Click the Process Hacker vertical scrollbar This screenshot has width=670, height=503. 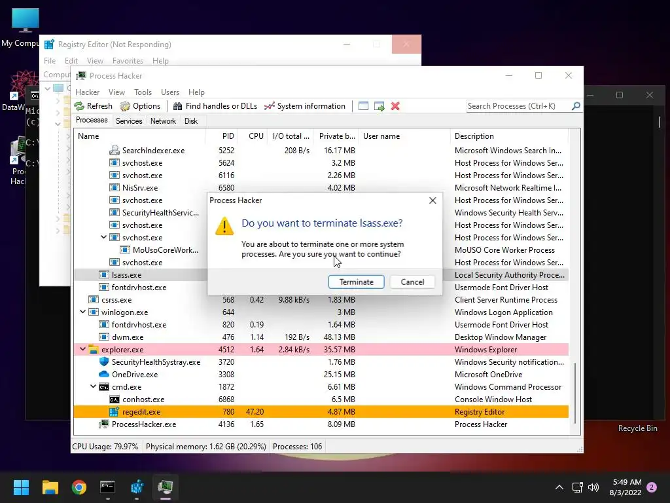(575, 393)
